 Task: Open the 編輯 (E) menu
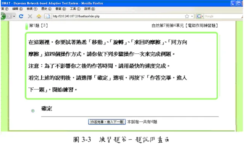[x=18, y=9]
